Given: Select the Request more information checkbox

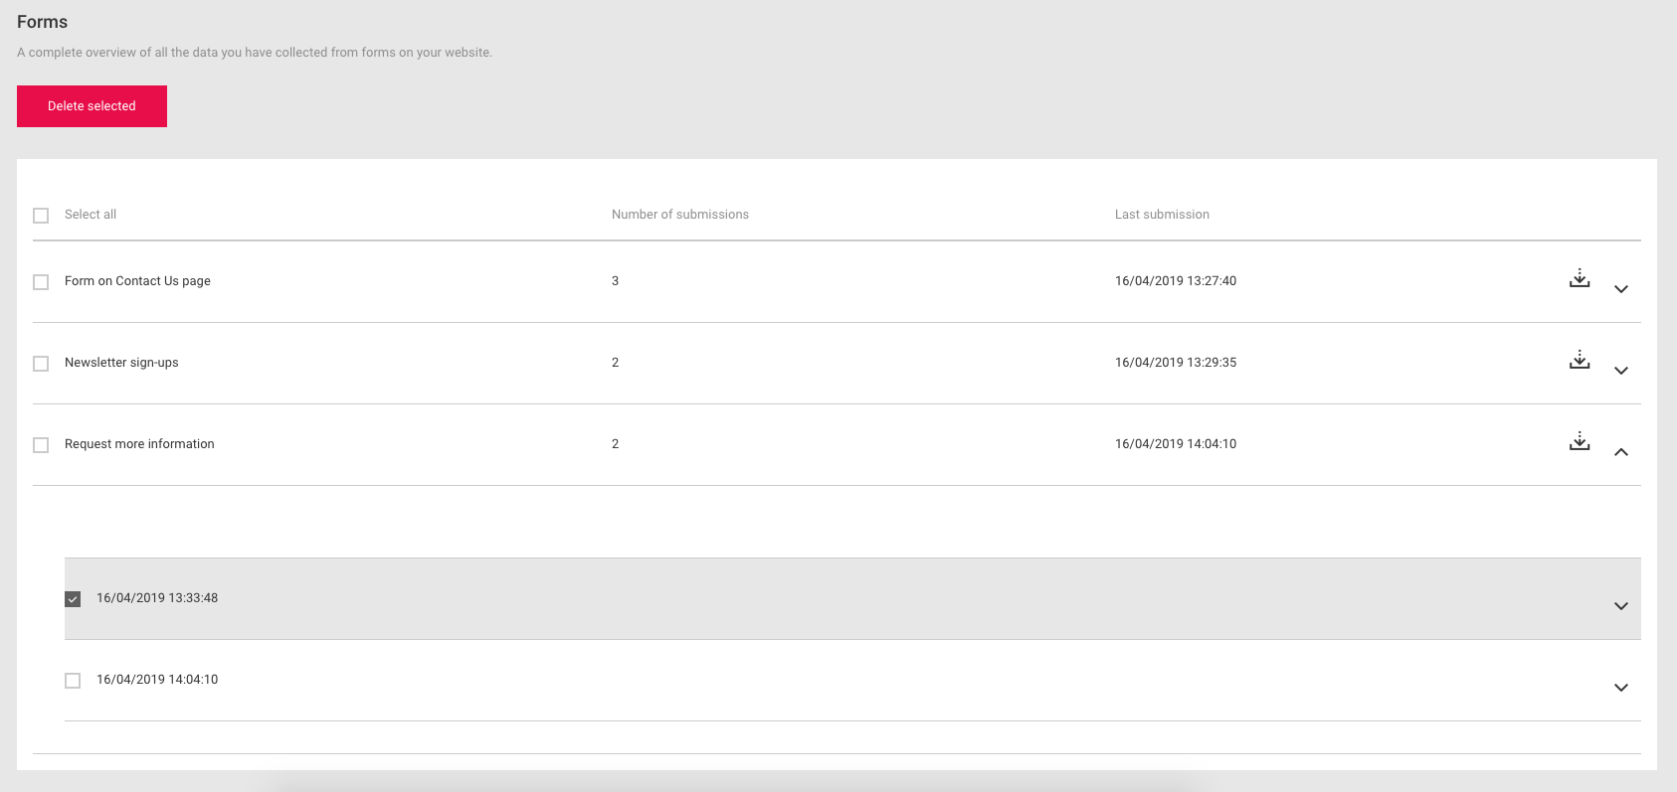Looking at the screenshot, I should click(x=41, y=445).
